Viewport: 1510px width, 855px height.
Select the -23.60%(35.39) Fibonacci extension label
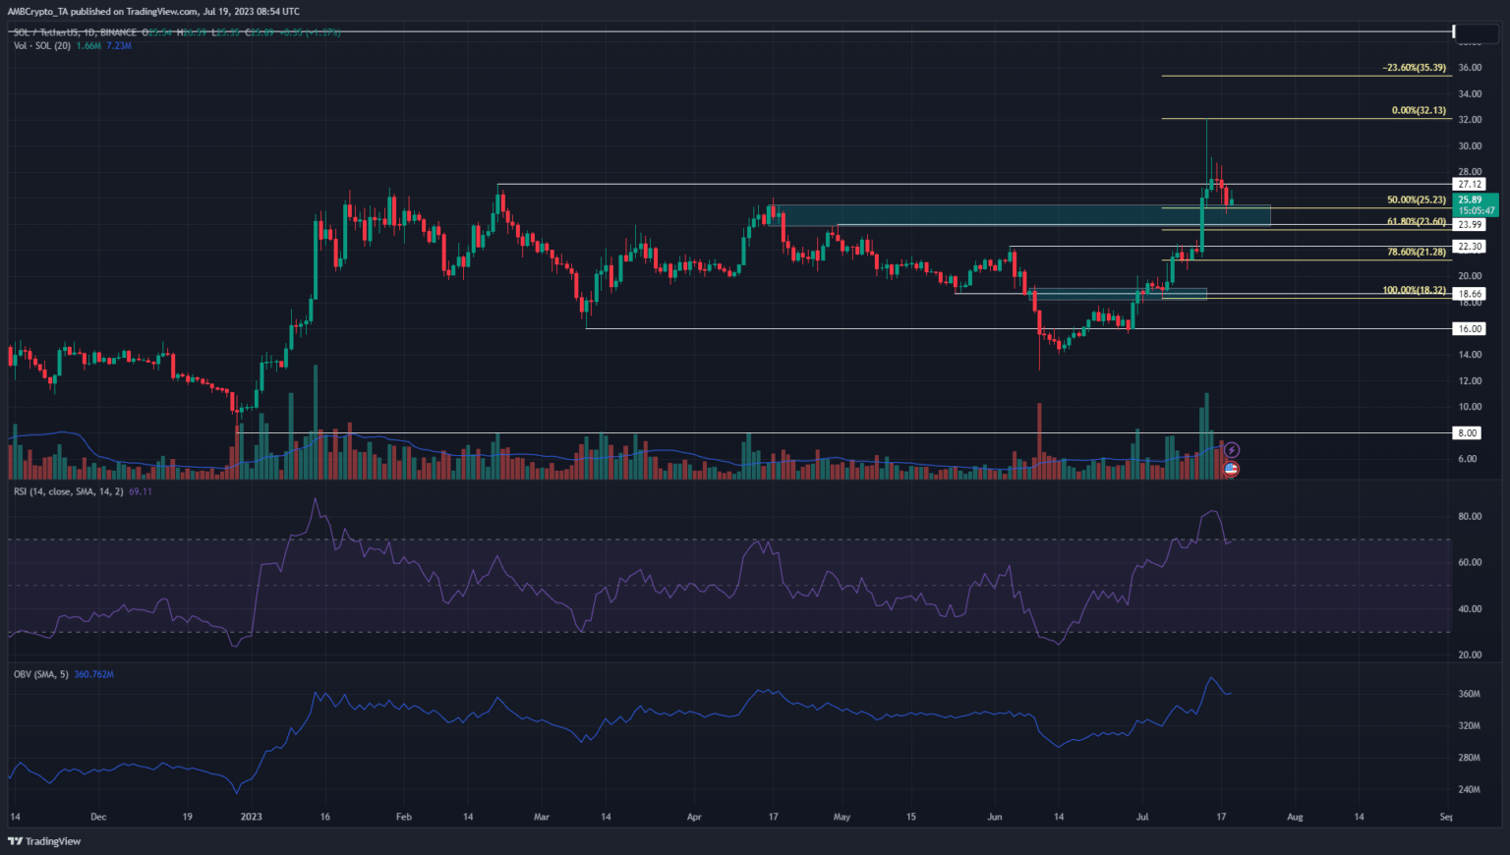(x=1414, y=68)
